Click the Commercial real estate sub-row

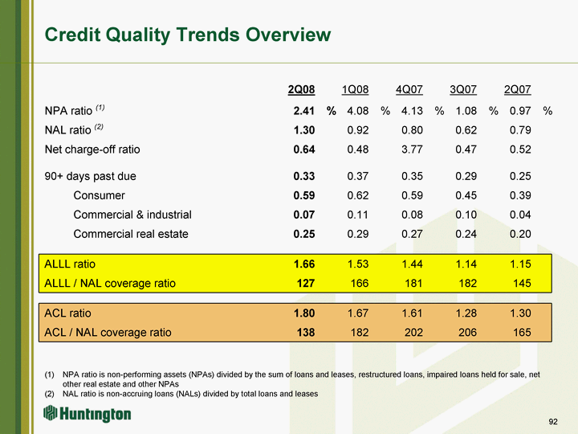click(x=131, y=234)
